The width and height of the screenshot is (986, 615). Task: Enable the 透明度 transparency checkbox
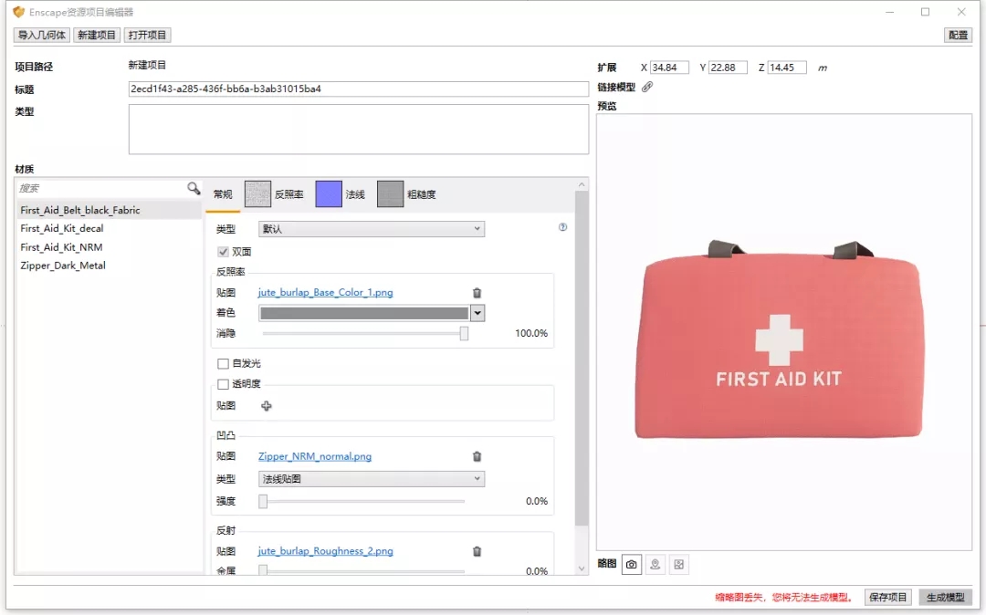[223, 384]
